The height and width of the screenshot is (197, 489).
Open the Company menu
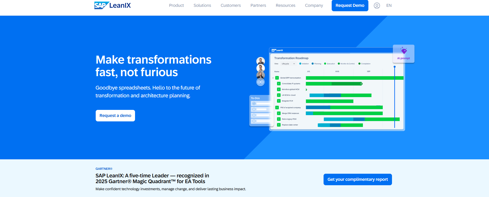tap(314, 5)
